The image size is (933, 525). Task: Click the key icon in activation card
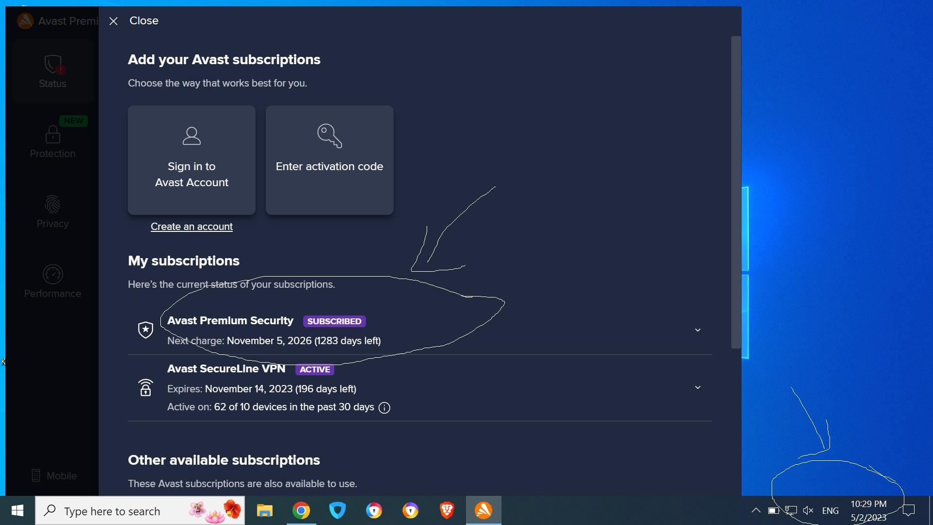tap(329, 136)
